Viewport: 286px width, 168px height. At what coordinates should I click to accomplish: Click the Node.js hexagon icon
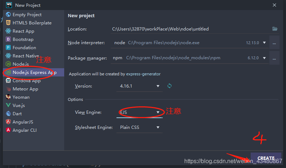(x=8, y=64)
